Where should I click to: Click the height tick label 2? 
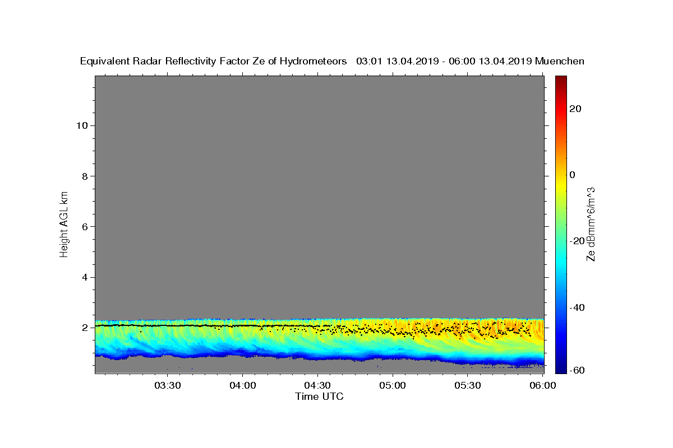click(84, 328)
